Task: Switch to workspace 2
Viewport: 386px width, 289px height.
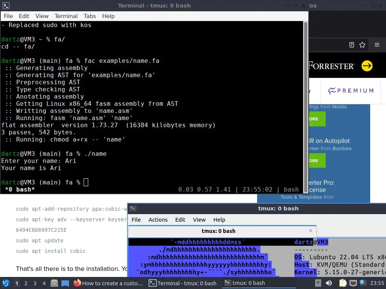Action: tap(26, 283)
